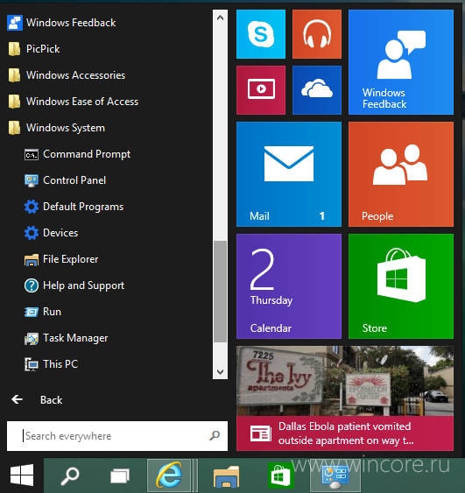The width and height of the screenshot is (465, 493).
Task: Click the File Explorer icon in the list
Action: tap(32, 260)
